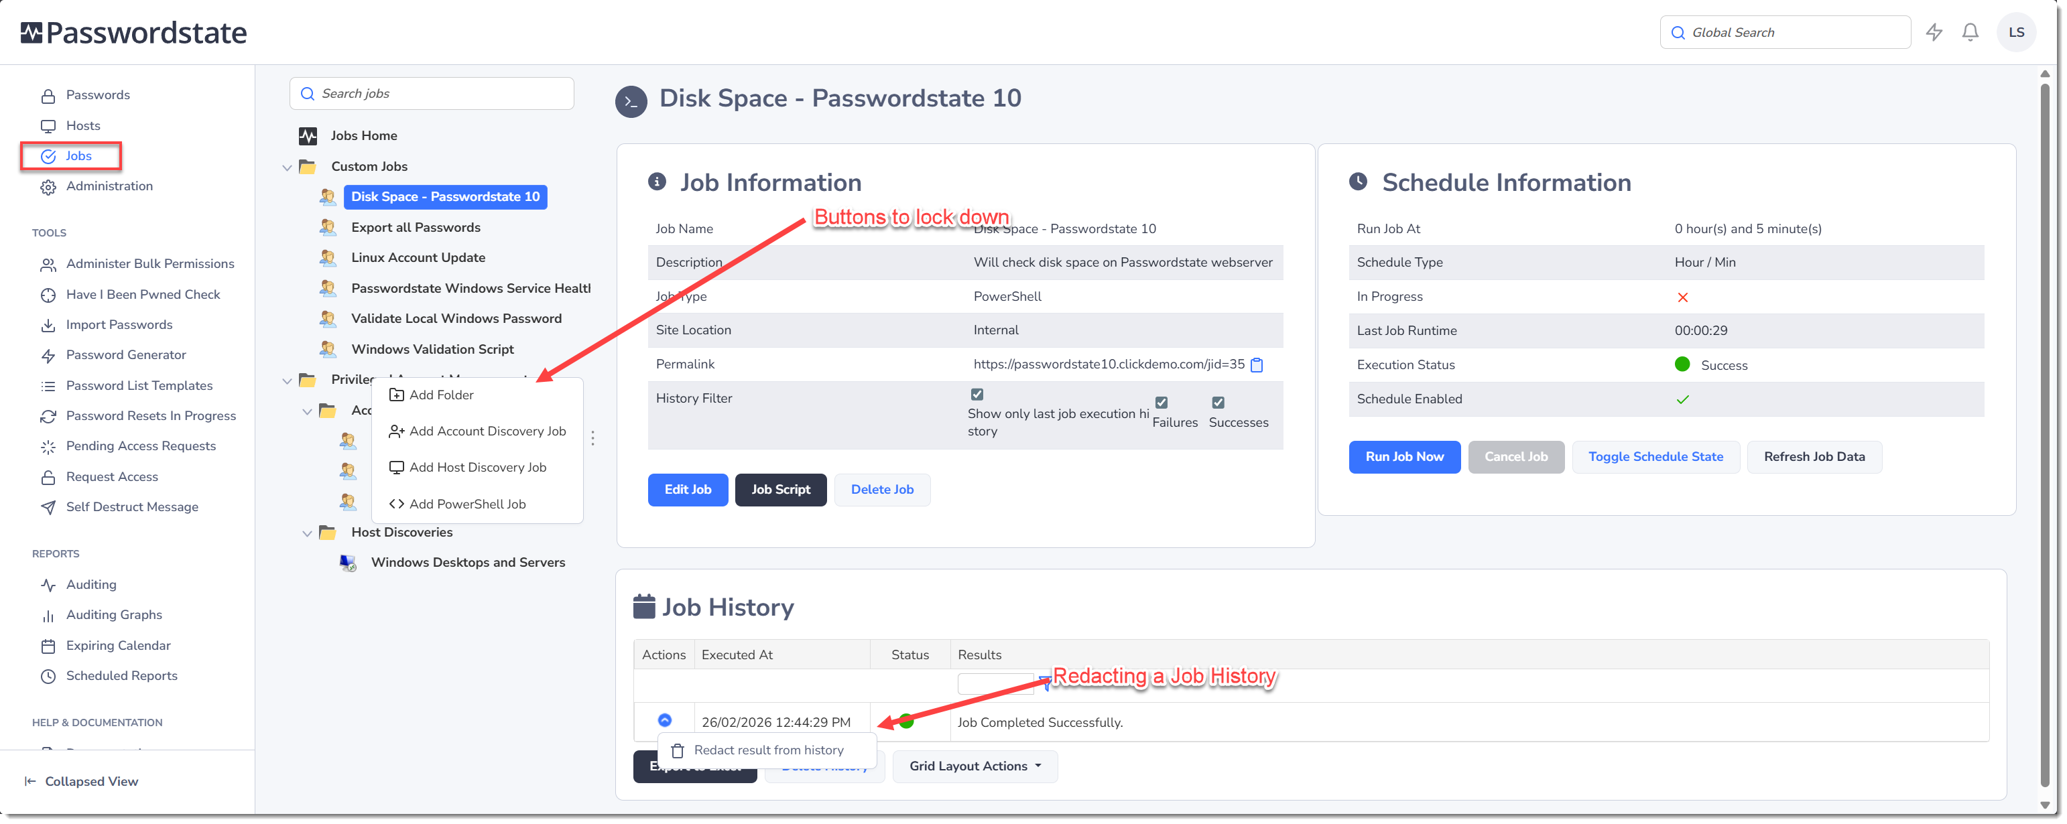Click the vertical three-dot menu beside the popup
Image resolution: width=2067 pixels, height=824 pixels.
click(593, 438)
